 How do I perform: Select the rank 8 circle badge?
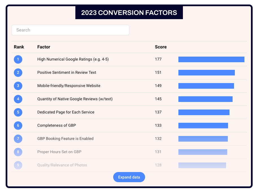coord(18,152)
